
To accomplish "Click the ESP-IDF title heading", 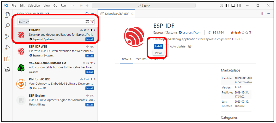I will (164, 26).
